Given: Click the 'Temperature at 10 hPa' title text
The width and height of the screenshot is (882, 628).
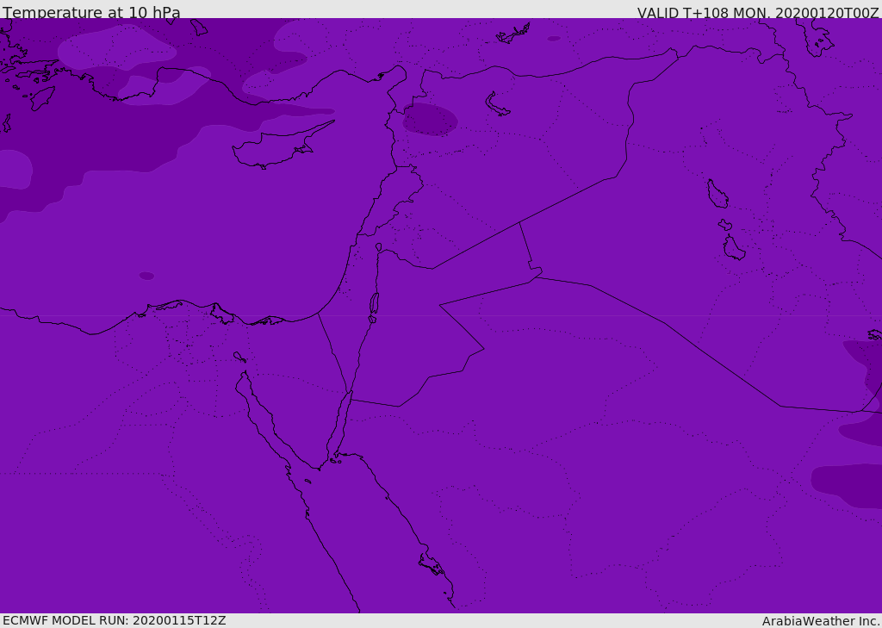Looking at the screenshot, I should coord(91,12).
